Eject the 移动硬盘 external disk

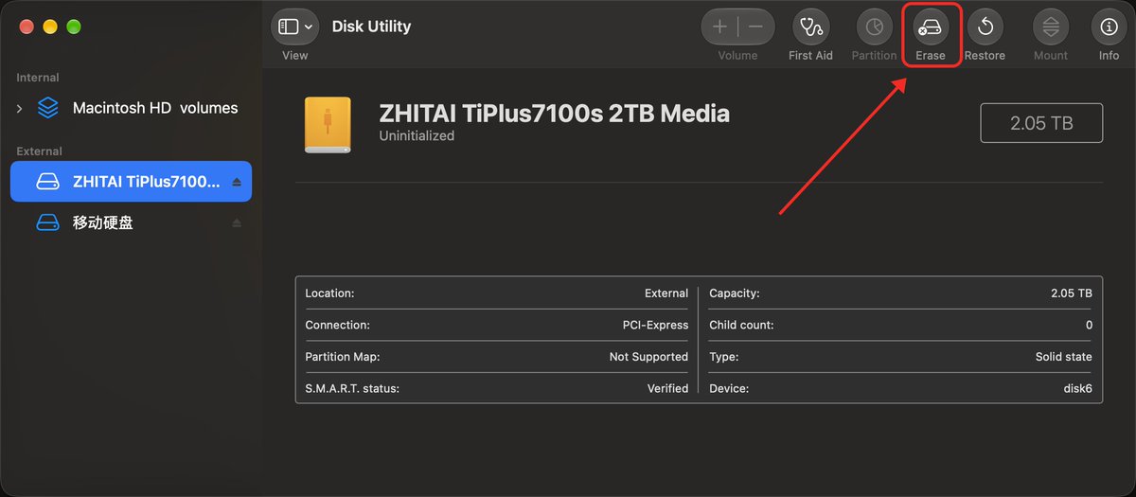point(237,223)
